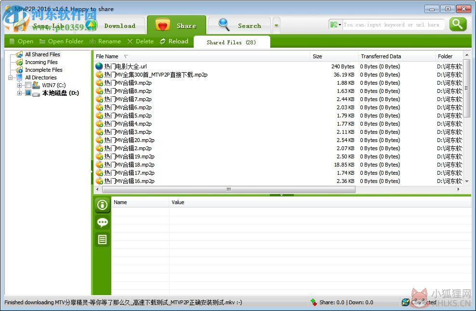Click the icon of 热门MV合辑9.mp2p
This screenshot has width=476, height=311.
coord(99,82)
